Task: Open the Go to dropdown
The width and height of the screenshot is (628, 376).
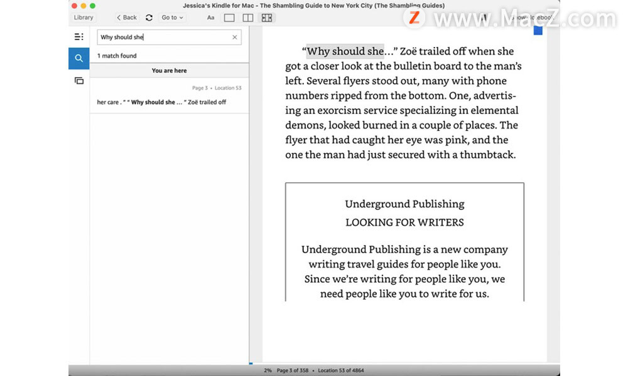Action: (172, 18)
